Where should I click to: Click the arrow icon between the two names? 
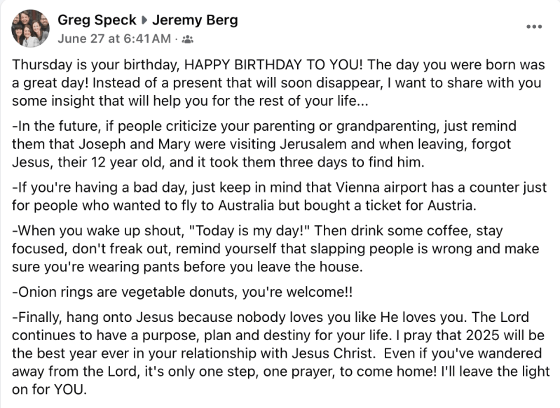click(x=145, y=21)
